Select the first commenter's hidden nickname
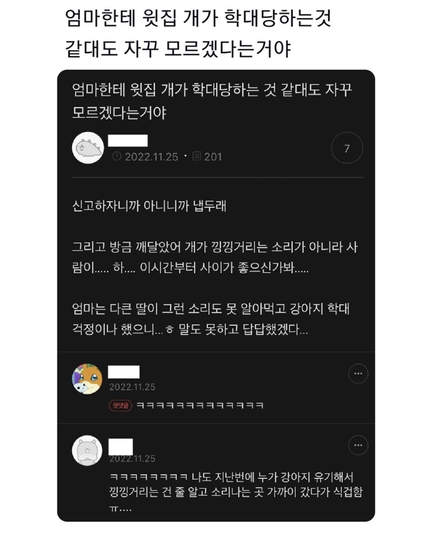432x533 pixels. click(x=124, y=372)
